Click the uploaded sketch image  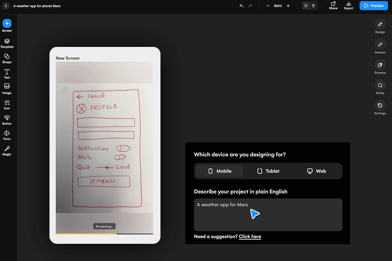coord(104,147)
